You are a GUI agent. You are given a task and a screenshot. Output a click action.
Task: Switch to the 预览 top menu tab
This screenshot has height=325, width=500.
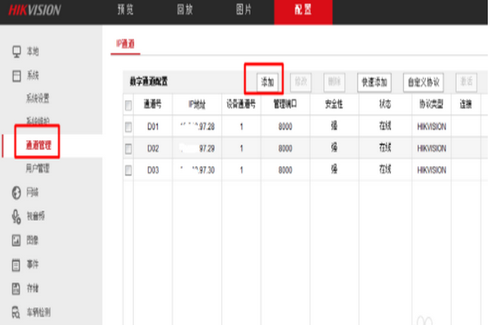pos(125,10)
